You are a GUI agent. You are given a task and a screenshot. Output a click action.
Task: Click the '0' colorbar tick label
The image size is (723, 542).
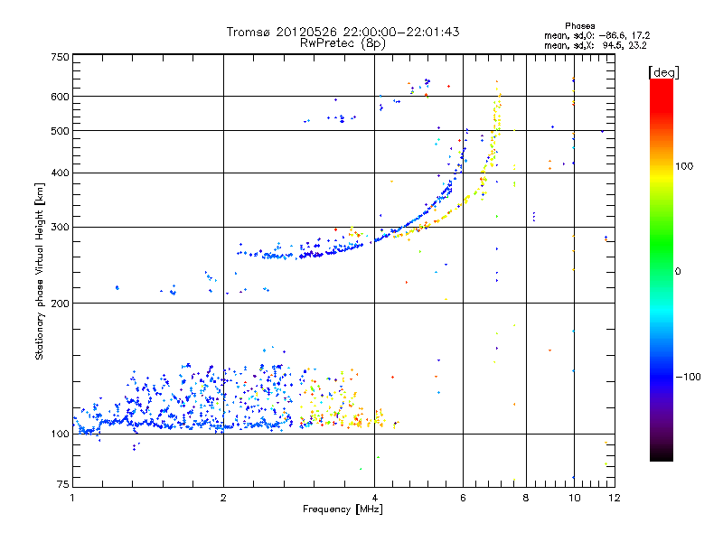pyautogui.click(x=678, y=272)
